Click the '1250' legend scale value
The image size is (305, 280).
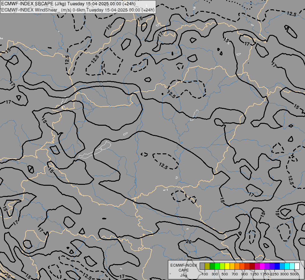click(255, 274)
